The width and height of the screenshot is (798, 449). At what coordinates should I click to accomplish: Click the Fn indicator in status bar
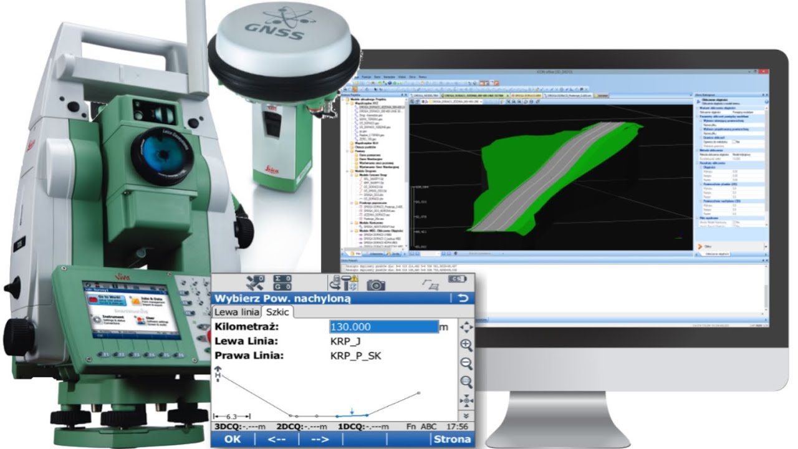pos(411,427)
